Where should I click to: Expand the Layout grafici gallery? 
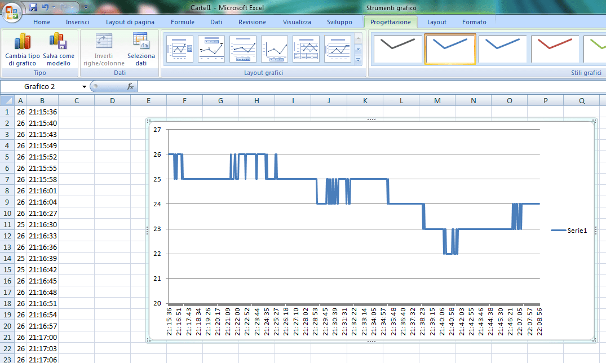click(359, 60)
